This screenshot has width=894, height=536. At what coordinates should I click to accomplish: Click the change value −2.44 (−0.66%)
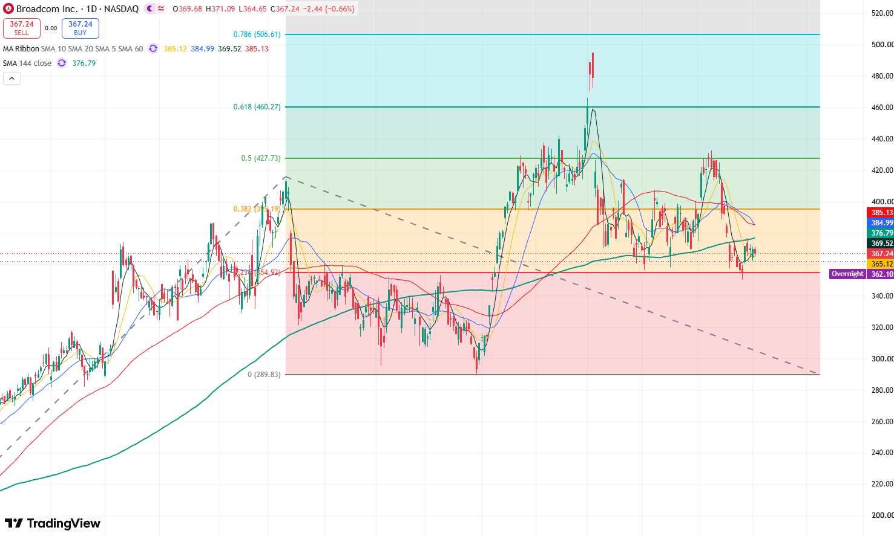[329, 8]
